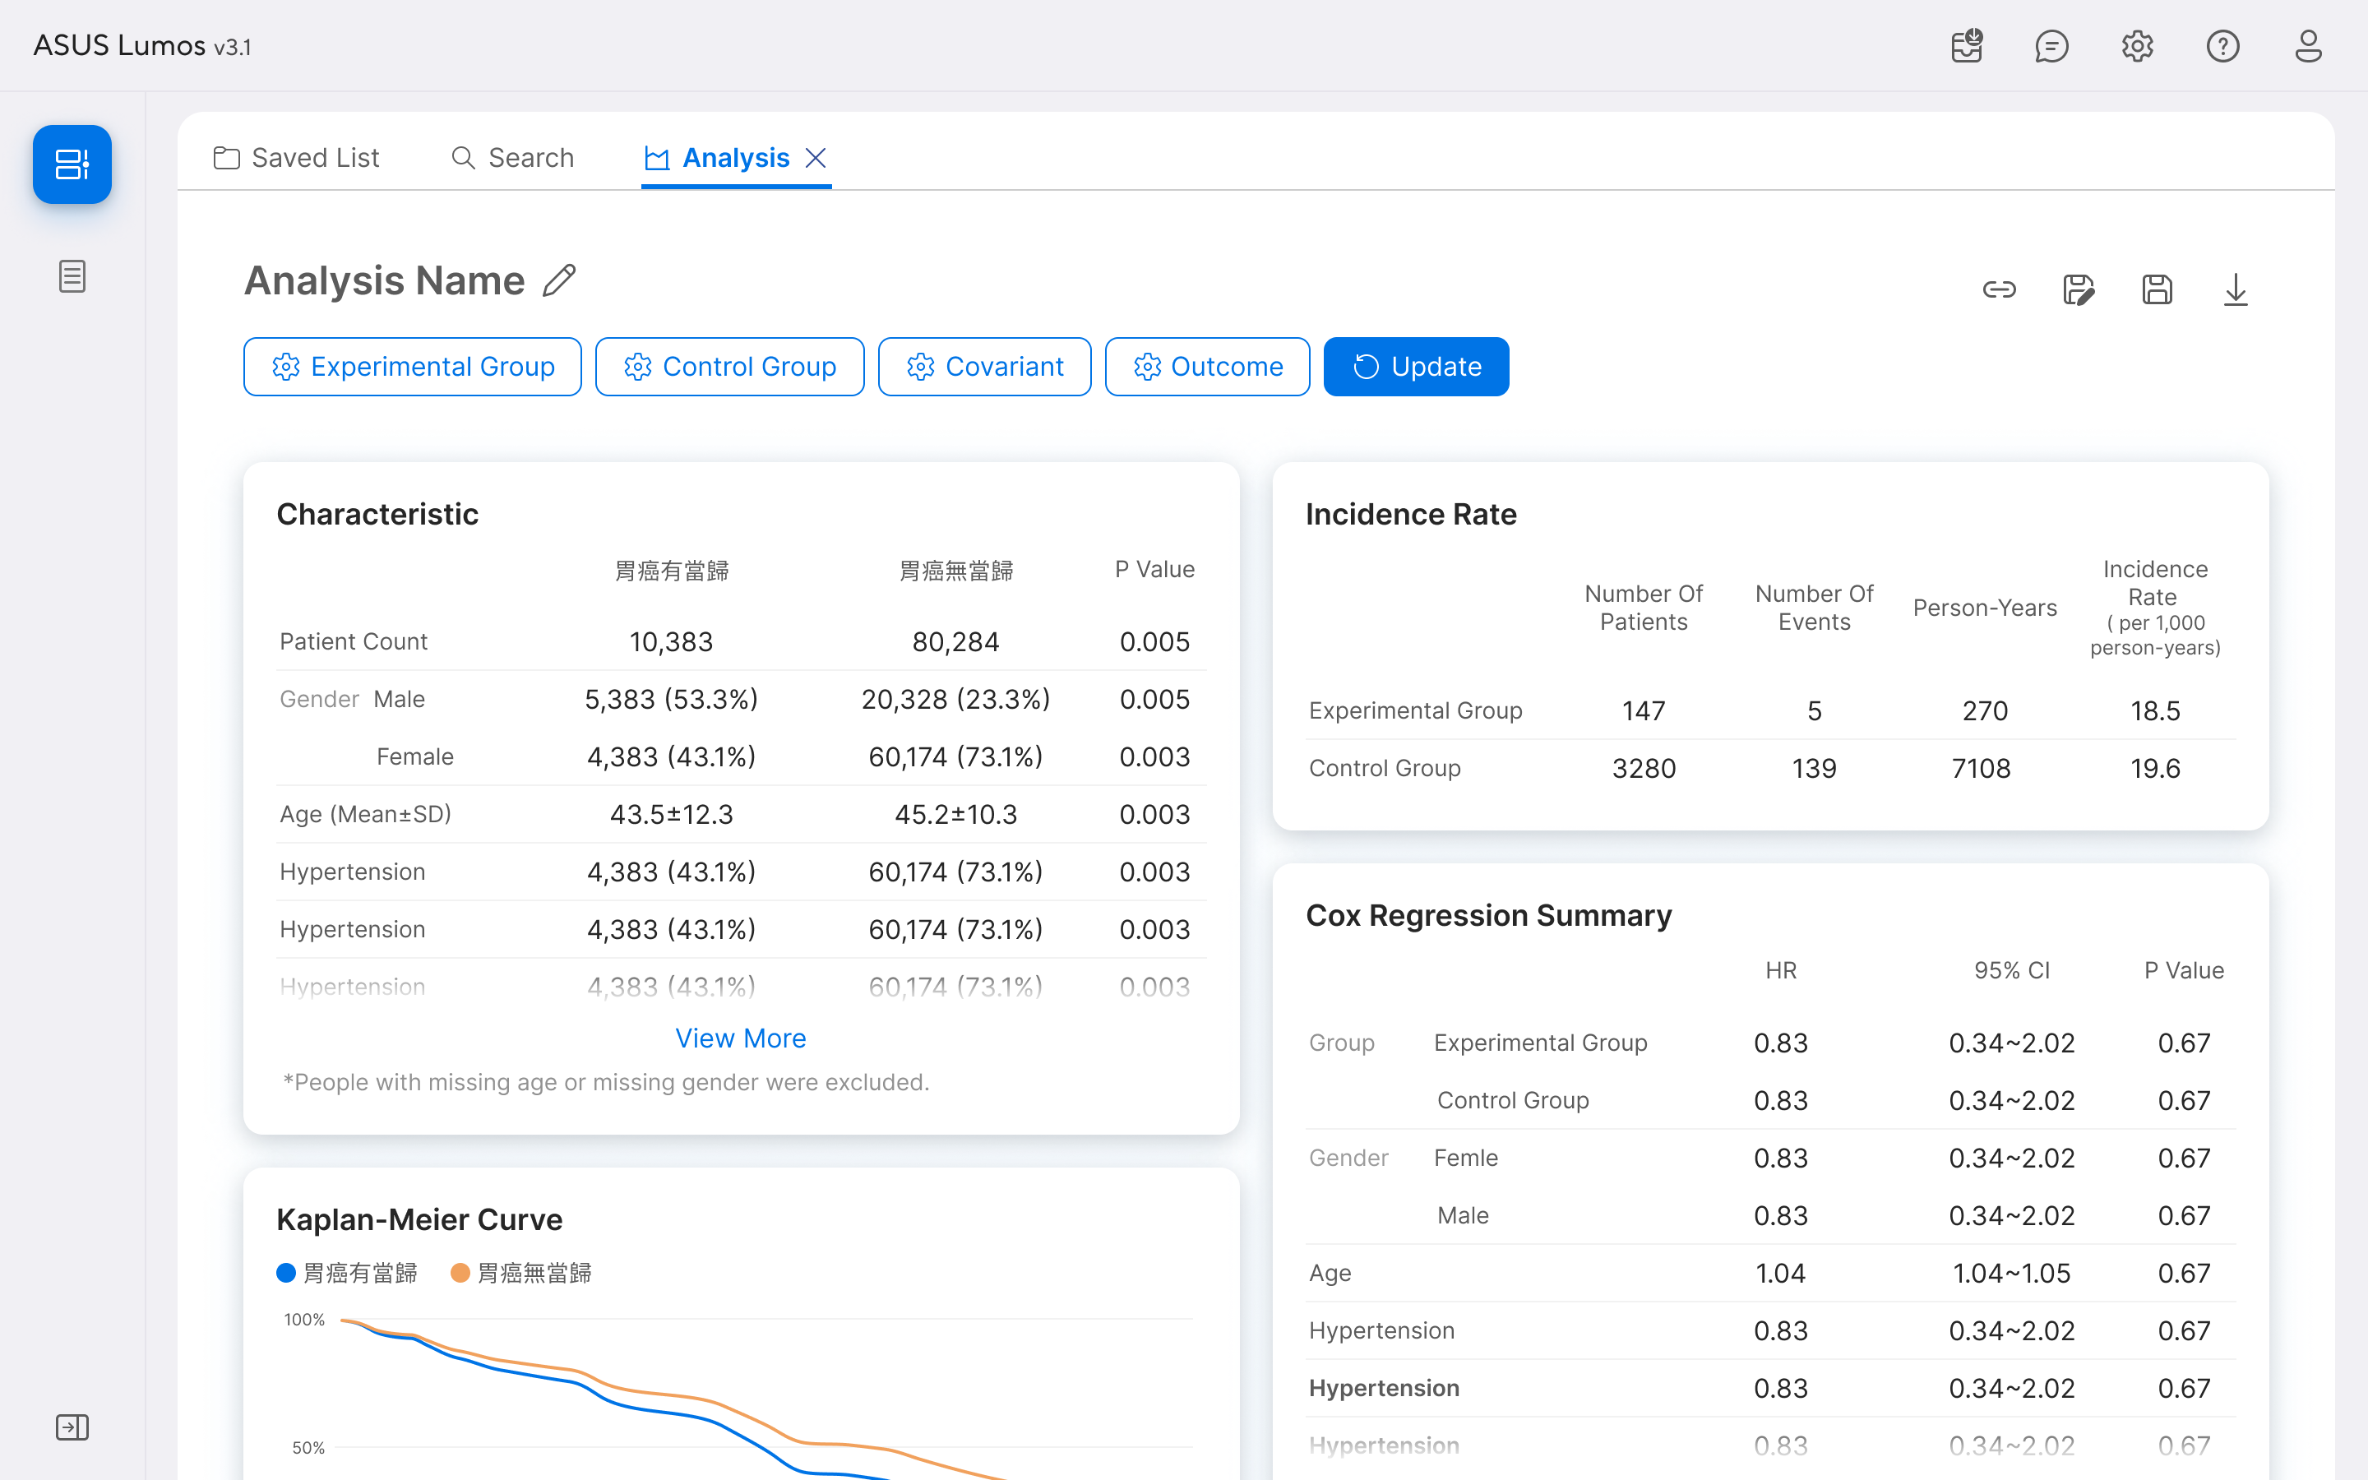Close the Analysis tab
Viewport: 2368px width, 1480px height.
coord(816,158)
